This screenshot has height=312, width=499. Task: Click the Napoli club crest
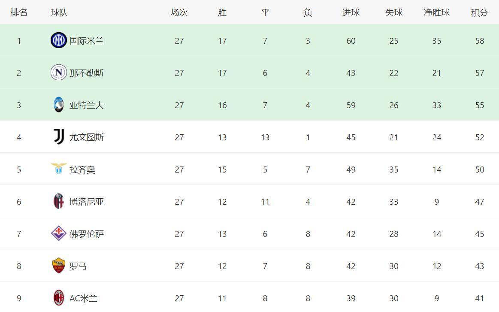pos(58,73)
